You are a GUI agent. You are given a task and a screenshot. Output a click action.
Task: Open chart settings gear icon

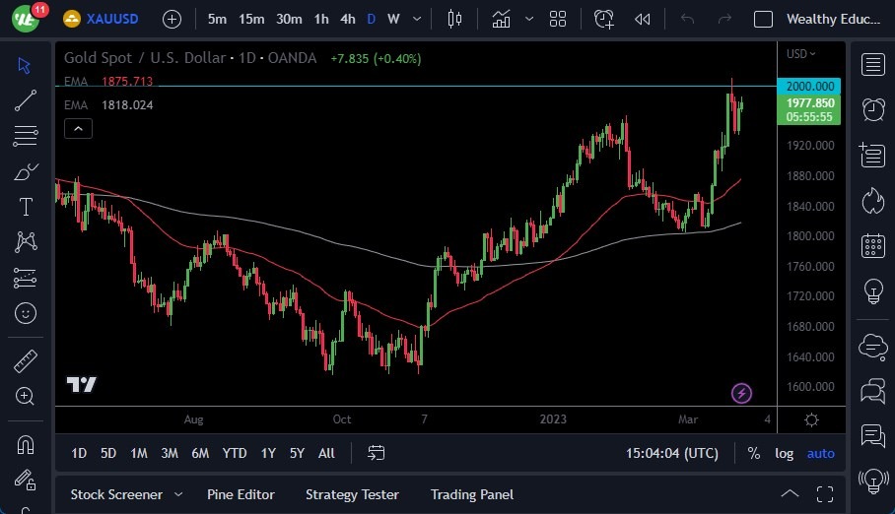point(811,419)
